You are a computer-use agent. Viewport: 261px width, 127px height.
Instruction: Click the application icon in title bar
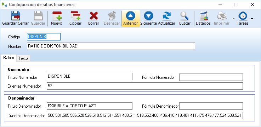[x=4, y=5]
